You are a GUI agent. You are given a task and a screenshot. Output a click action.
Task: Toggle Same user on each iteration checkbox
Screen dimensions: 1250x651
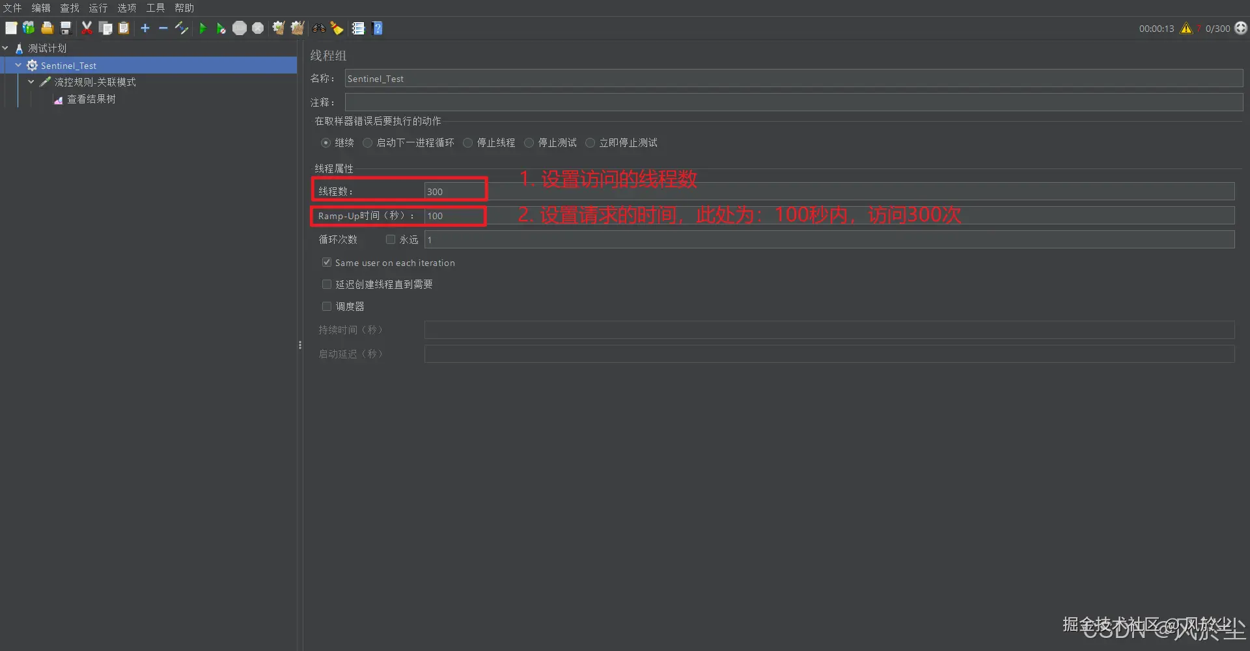[327, 262]
